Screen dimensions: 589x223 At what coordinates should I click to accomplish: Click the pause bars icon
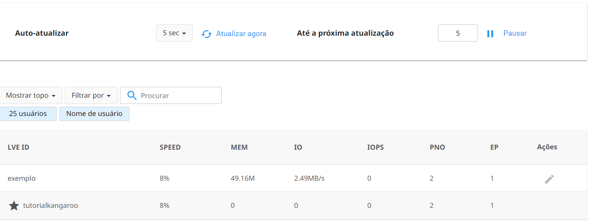coord(490,34)
